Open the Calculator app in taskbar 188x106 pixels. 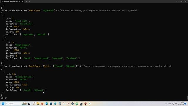click(60, 104)
